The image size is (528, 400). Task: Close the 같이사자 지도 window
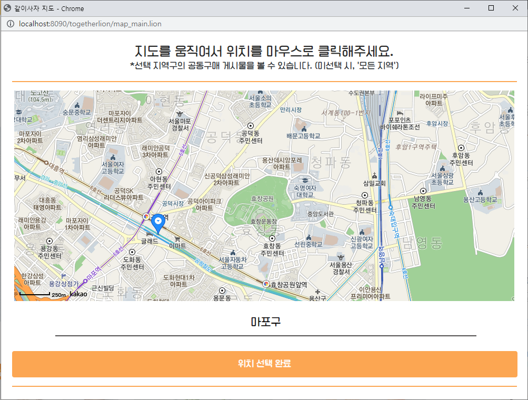click(515, 8)
